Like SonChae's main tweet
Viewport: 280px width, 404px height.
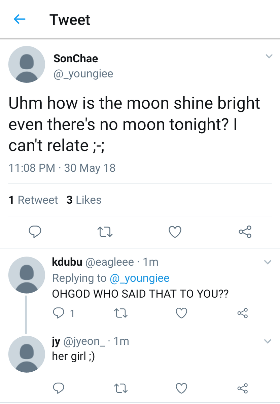[x=175, y=232]
